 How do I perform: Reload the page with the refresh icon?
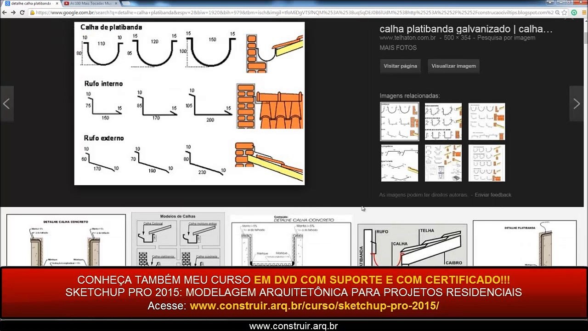(x=22, y=12)
